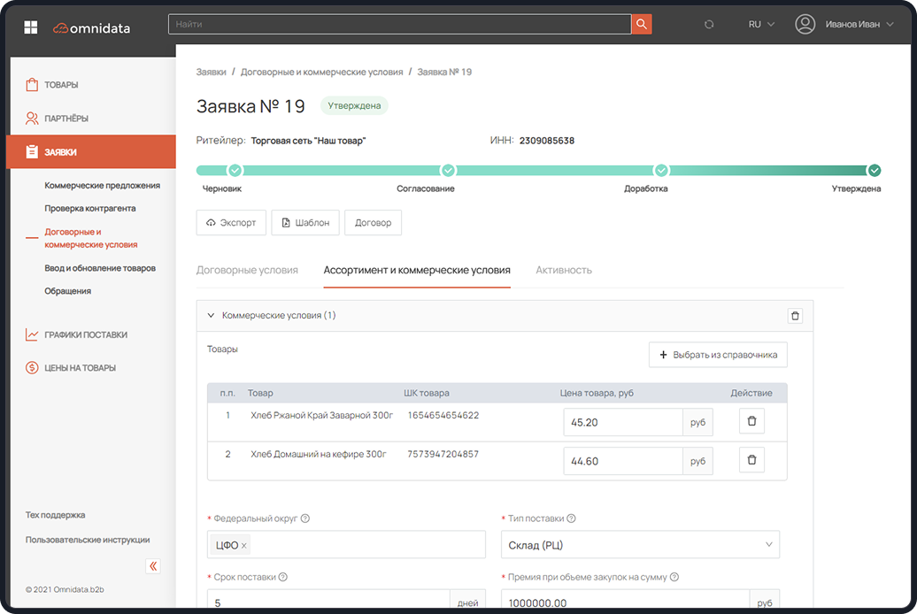Screen dimensions: 917x614
Task: Expand the Тип поставки Склад (РЦ) dropdown
Action: [640, 545]
